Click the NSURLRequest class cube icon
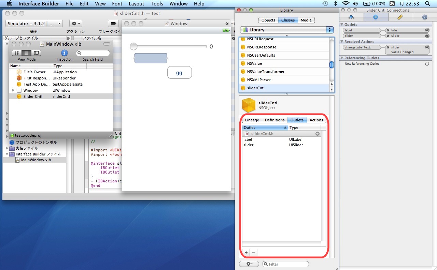 tap(243, 39)
